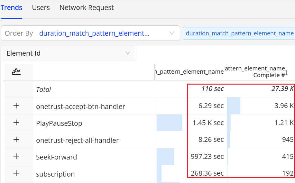The image size is (295, 183).
Task: Switch to the Users tab
Action: point(41,8)
